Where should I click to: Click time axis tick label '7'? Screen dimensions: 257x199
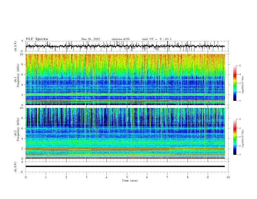[167, 177]
